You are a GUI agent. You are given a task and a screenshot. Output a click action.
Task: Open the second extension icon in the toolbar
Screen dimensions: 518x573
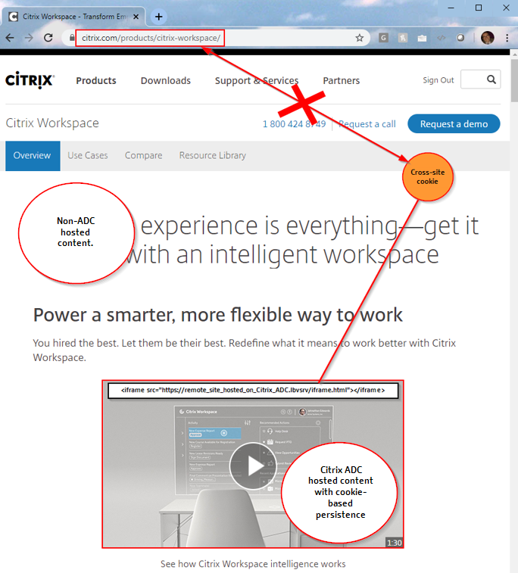point(402,38)
